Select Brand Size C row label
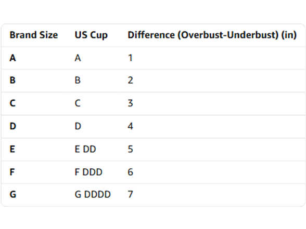Viewport: 306px width, 229px height. (x=12, y=103)
